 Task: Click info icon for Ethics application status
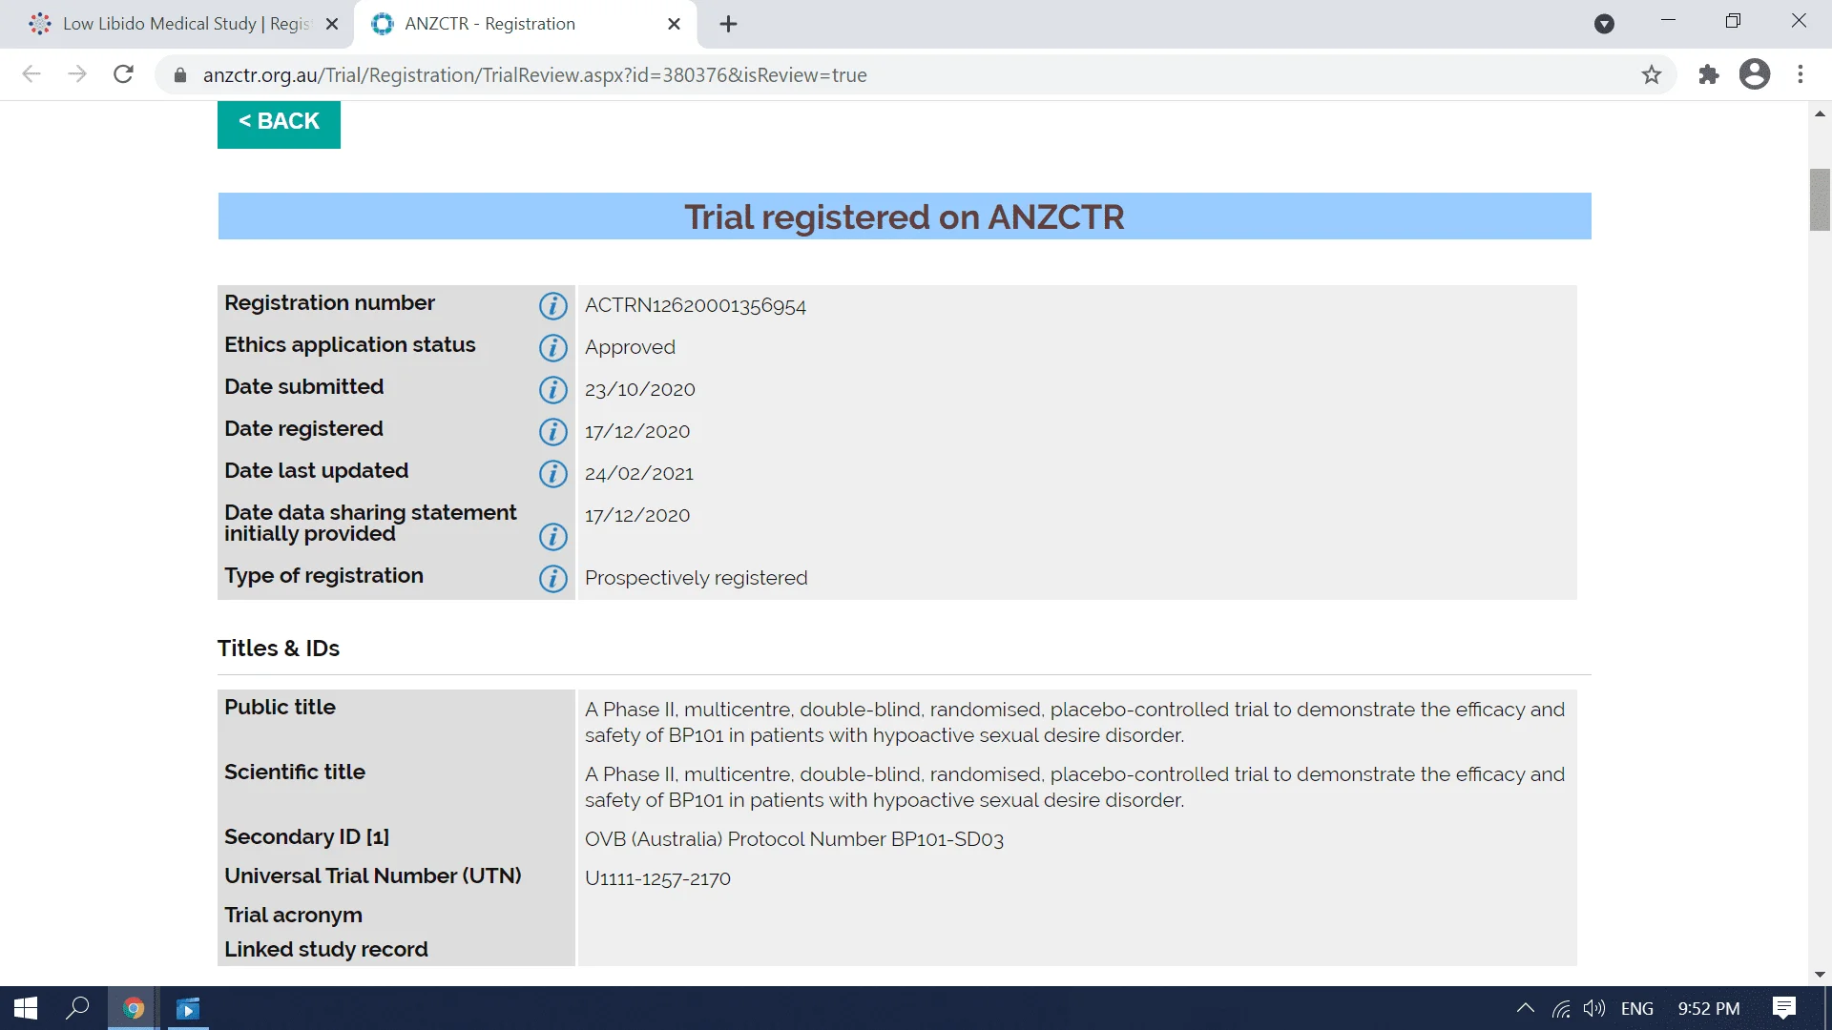[552, 348]
